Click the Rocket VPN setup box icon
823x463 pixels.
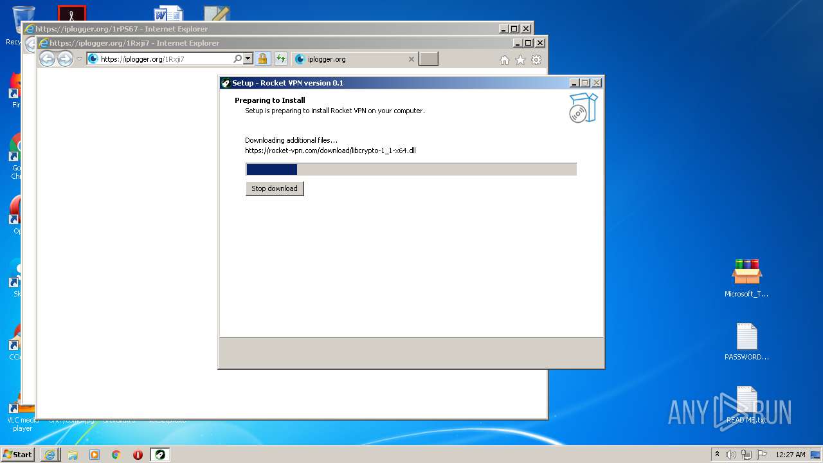(x=583, y=107)
